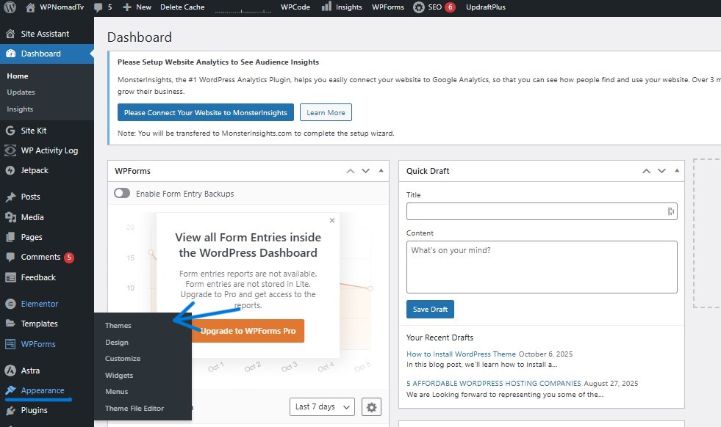Image resolution: width=721 pixels, height=427 pixels.
Task: Open comments bubble icon in admin bar
Action: tap(98, 7)
